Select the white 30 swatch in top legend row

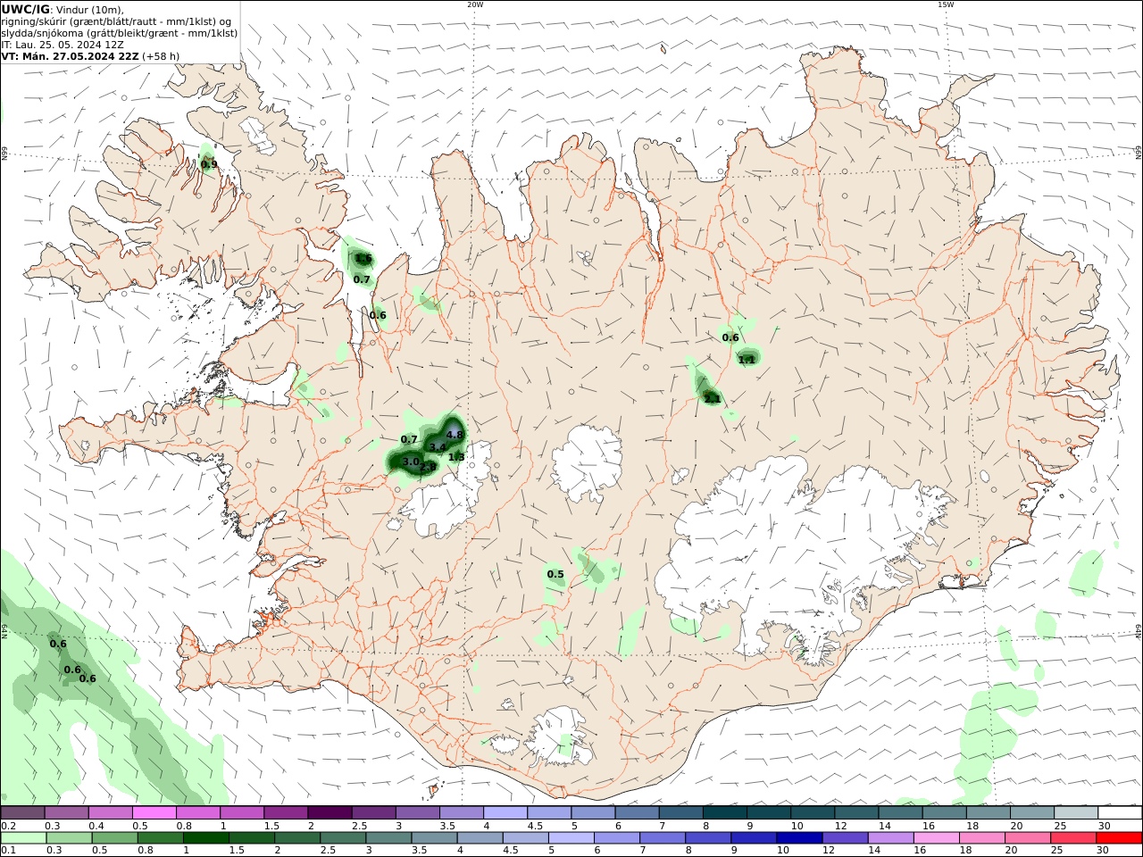click(1120, 812)
